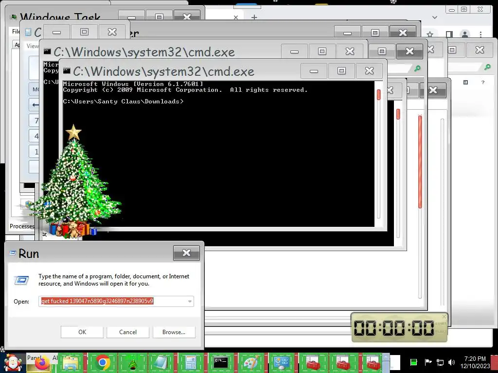Open the View menu in Calculator
The height and width of the screenshot is (373, 498).
point(33,46)
